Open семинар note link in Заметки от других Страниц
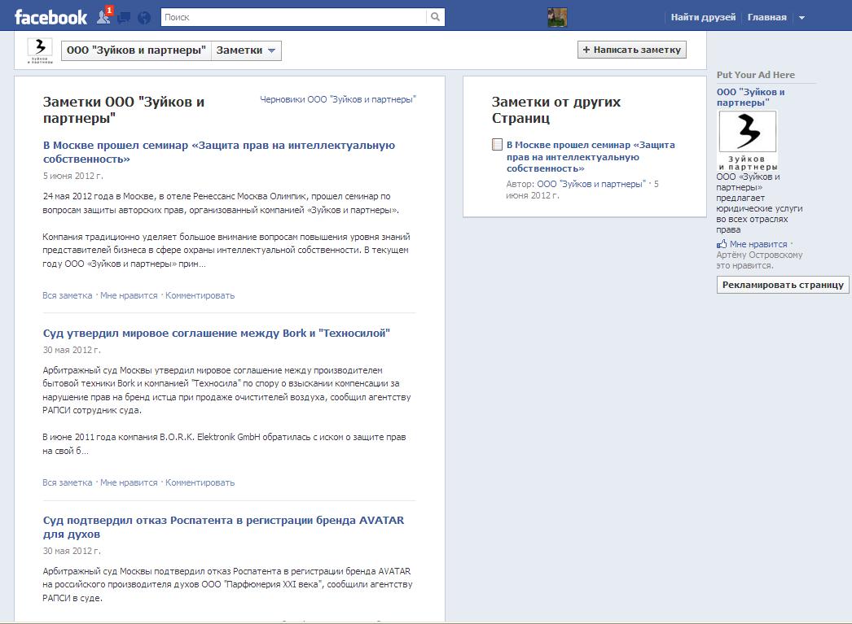 (x=591, y=157)
